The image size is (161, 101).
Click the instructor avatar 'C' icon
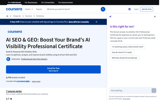8,59
